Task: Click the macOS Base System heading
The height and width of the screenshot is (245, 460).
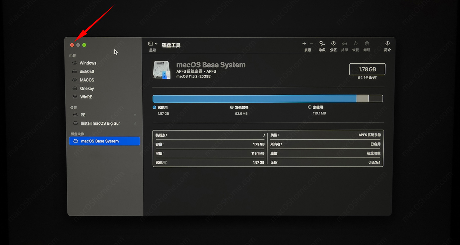Action: [211, 65]
